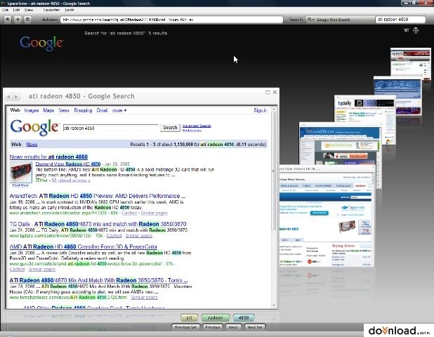
Task: Open 'News results for ati radeon 4850' link
Action: [x=48, y=157]
